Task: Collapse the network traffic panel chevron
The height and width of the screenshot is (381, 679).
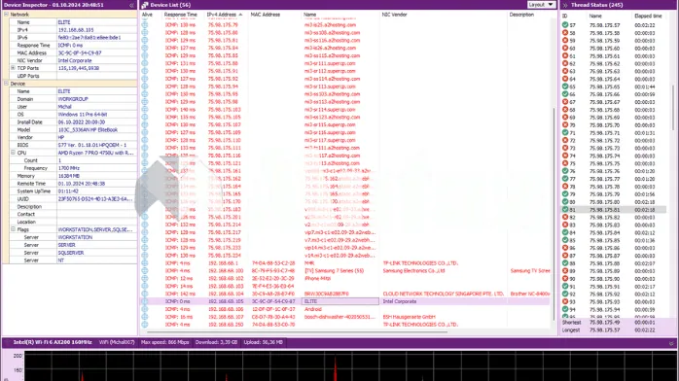Action: click(671, 343)
